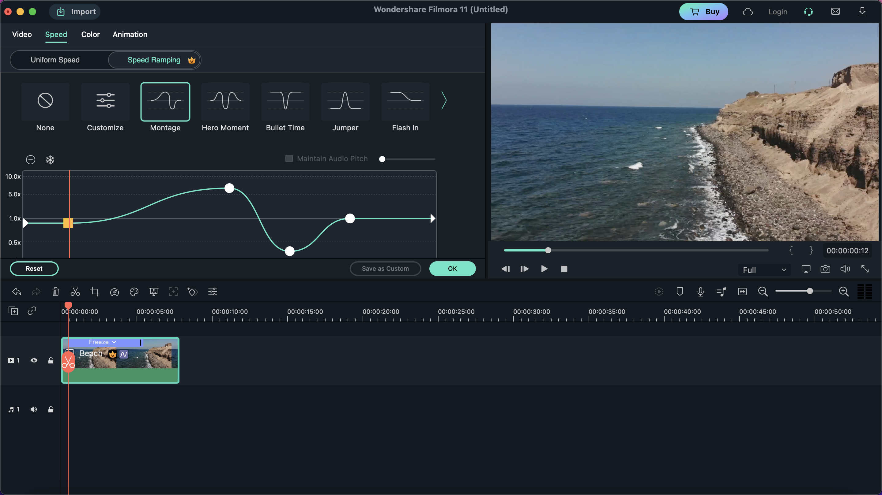Hide video track 1 with the eye icon
Viewport: 882px width, 495px height.
pyautogui.click(x=34, y=360)
